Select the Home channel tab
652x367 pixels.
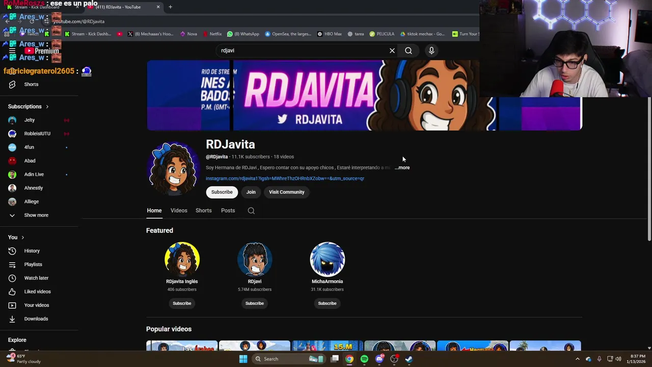(154, 211)
